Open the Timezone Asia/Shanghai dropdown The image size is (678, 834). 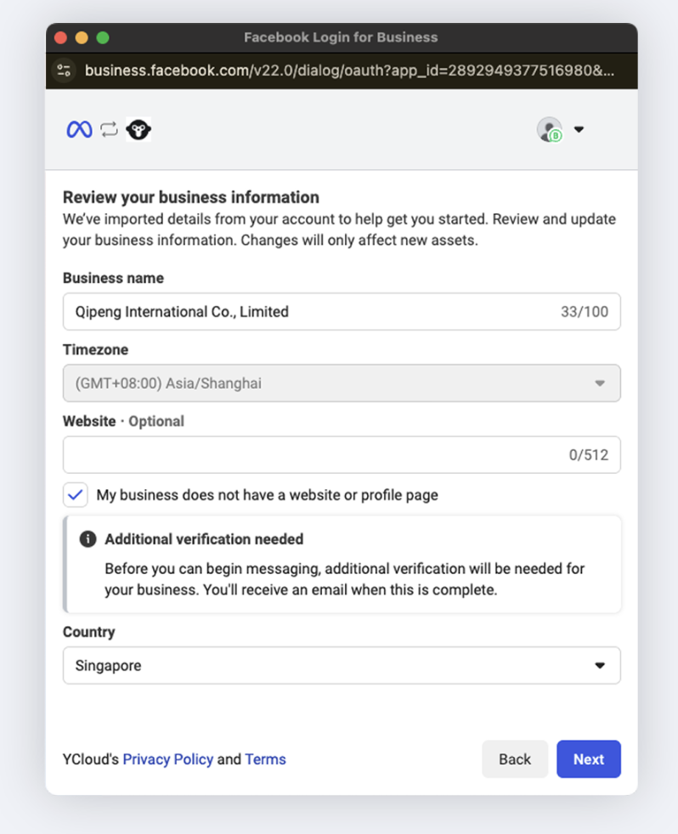coord(342,383)
